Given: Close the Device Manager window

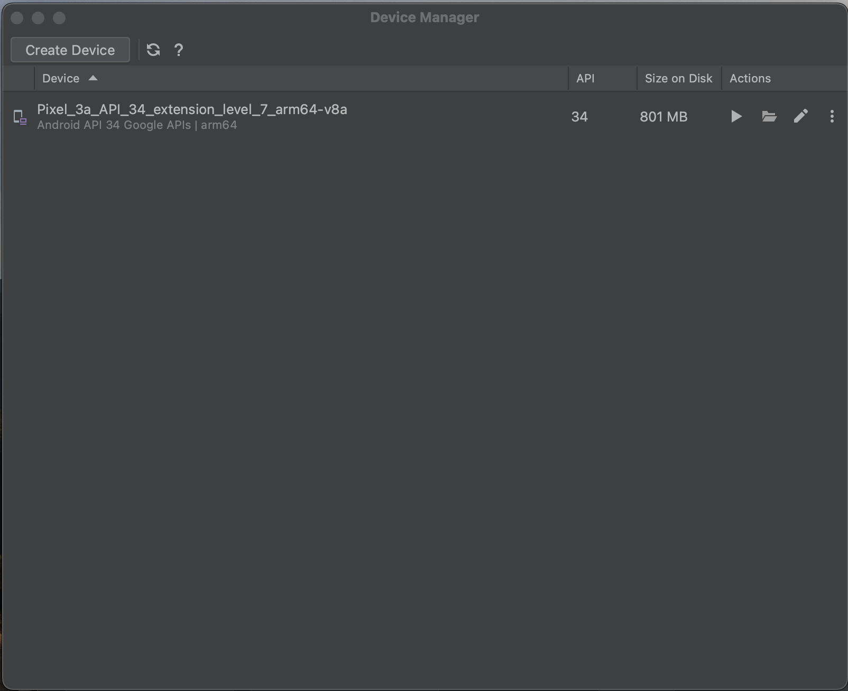Looking at the screenshot, I should point(17,18).
